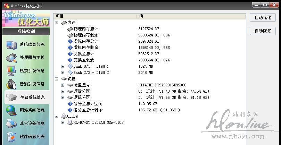This screenshot has height=145, width=281.
Task: Select the 5062512 KB value
Action: click(149, 54)
